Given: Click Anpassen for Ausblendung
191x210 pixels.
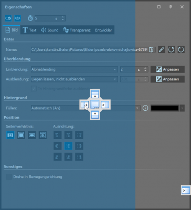Looking at the screenshot, I should pos(167,79).
